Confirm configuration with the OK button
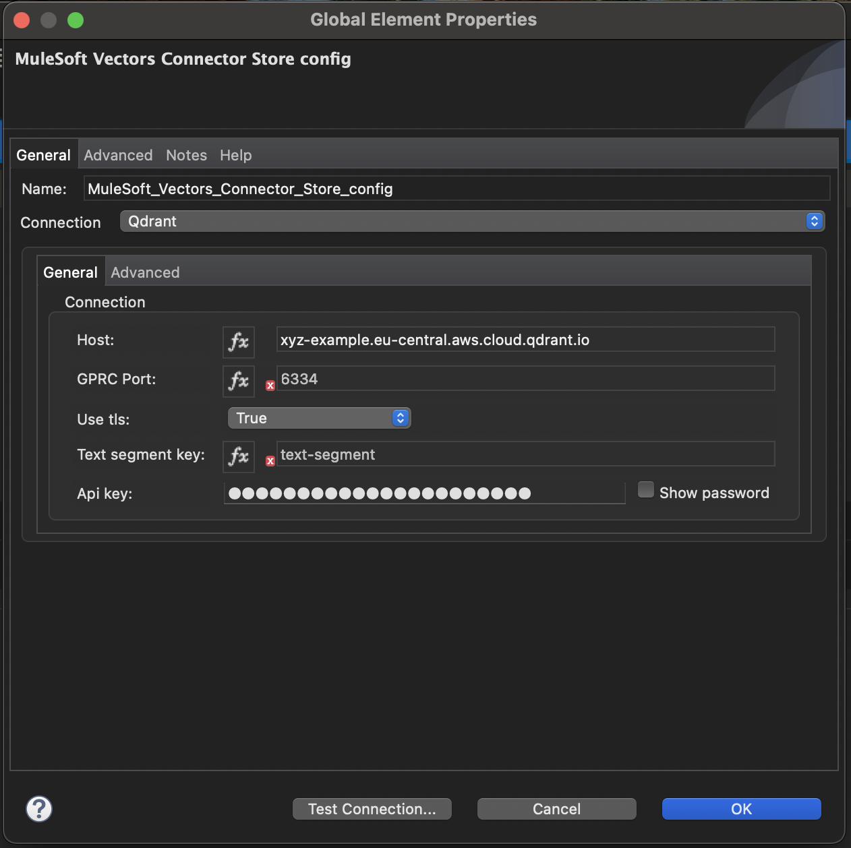This screenshot has width=851, height=848. point(740,809)
